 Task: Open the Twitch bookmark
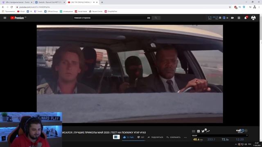(x=38, y=11)
